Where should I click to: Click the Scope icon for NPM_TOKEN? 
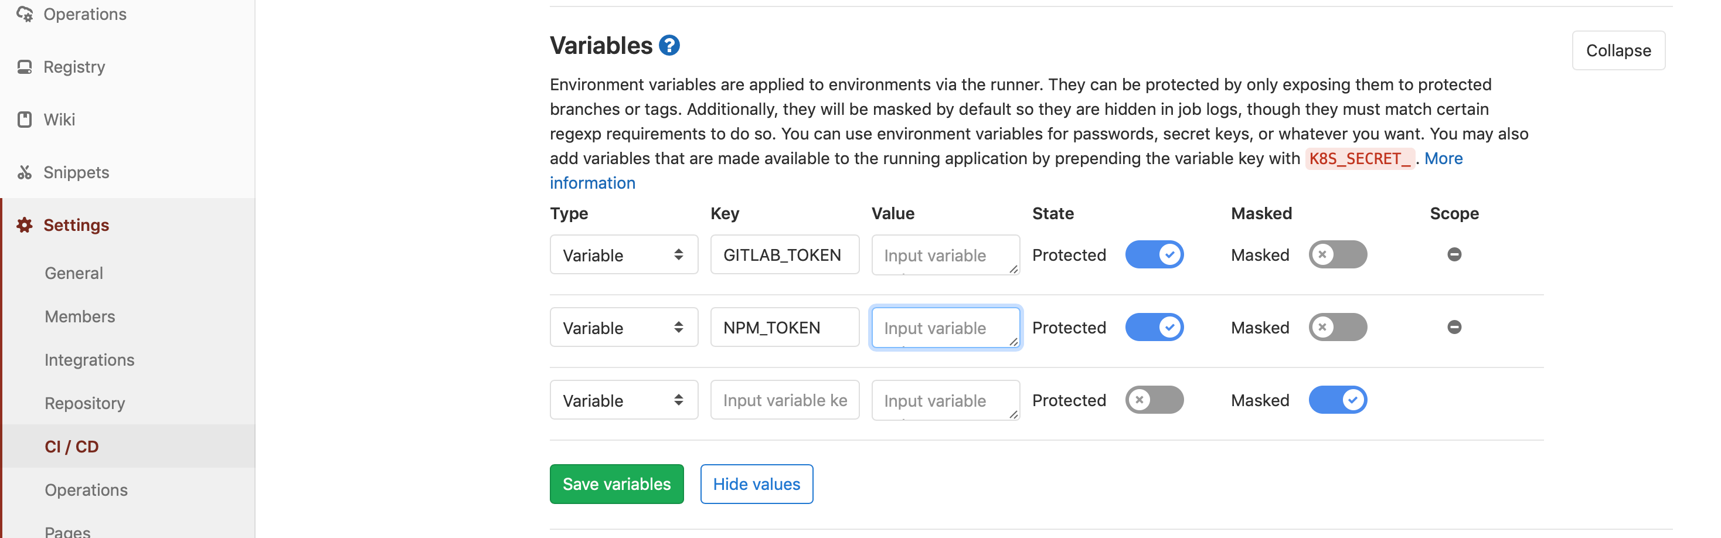[1454, 327]
